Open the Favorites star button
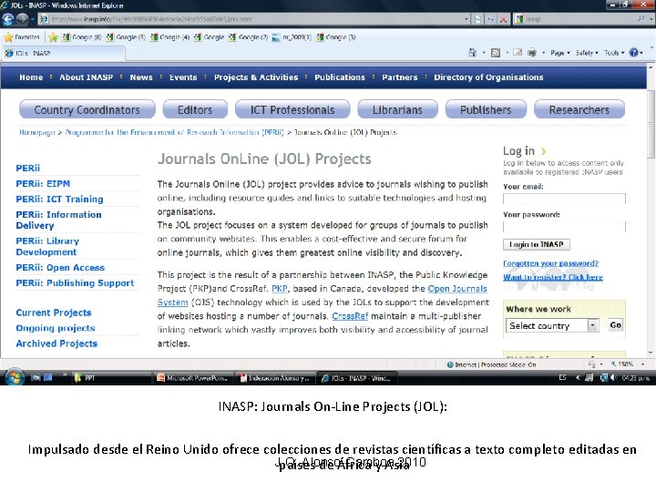Image resolution: width=656 pixels, height=492 pixels. pos(22,37)
